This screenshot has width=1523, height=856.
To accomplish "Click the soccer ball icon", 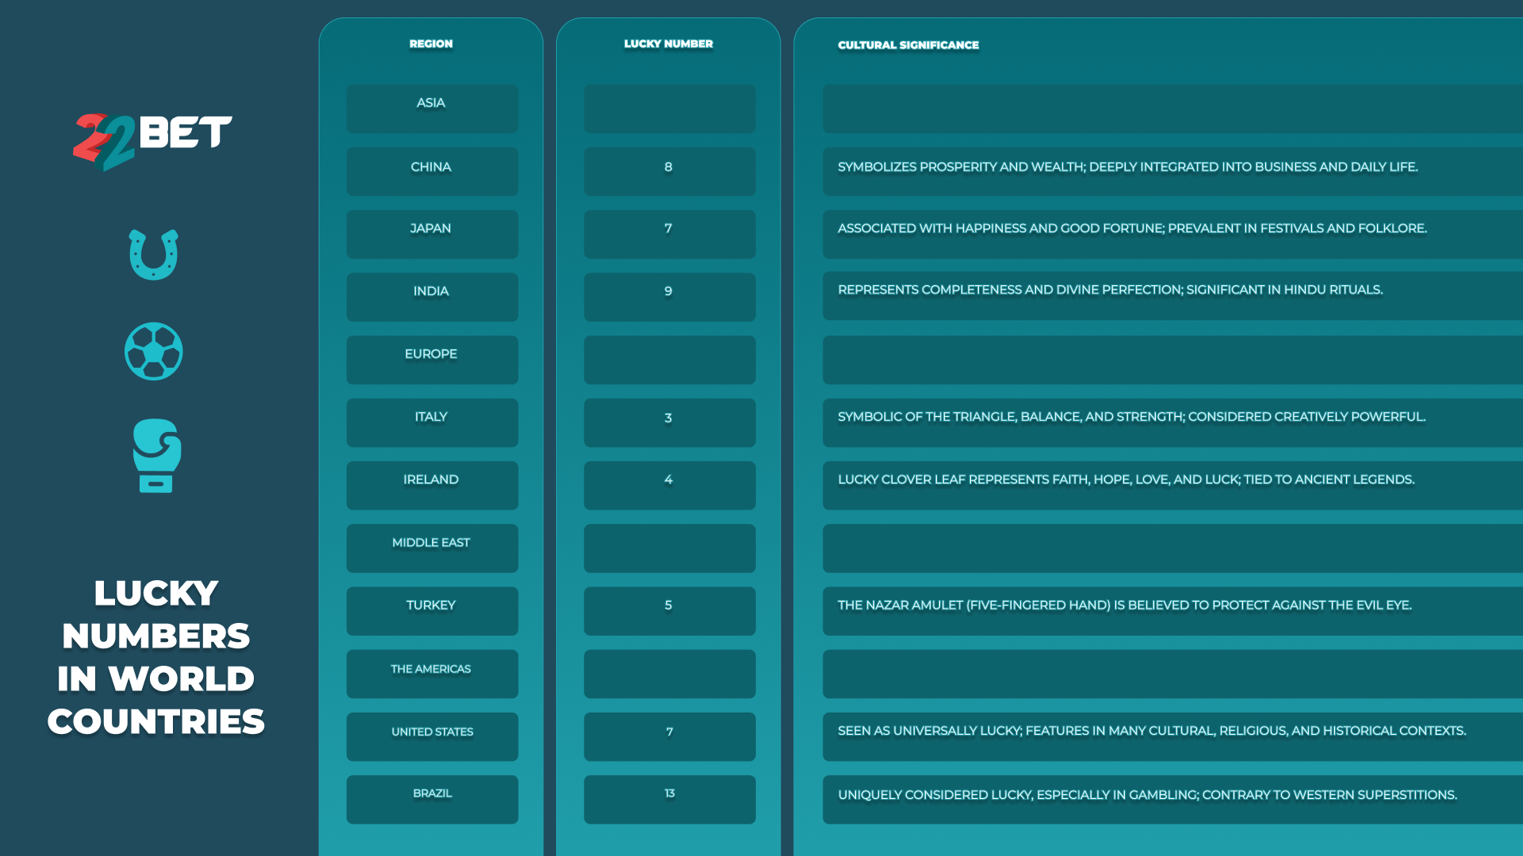I will (154, 351).
